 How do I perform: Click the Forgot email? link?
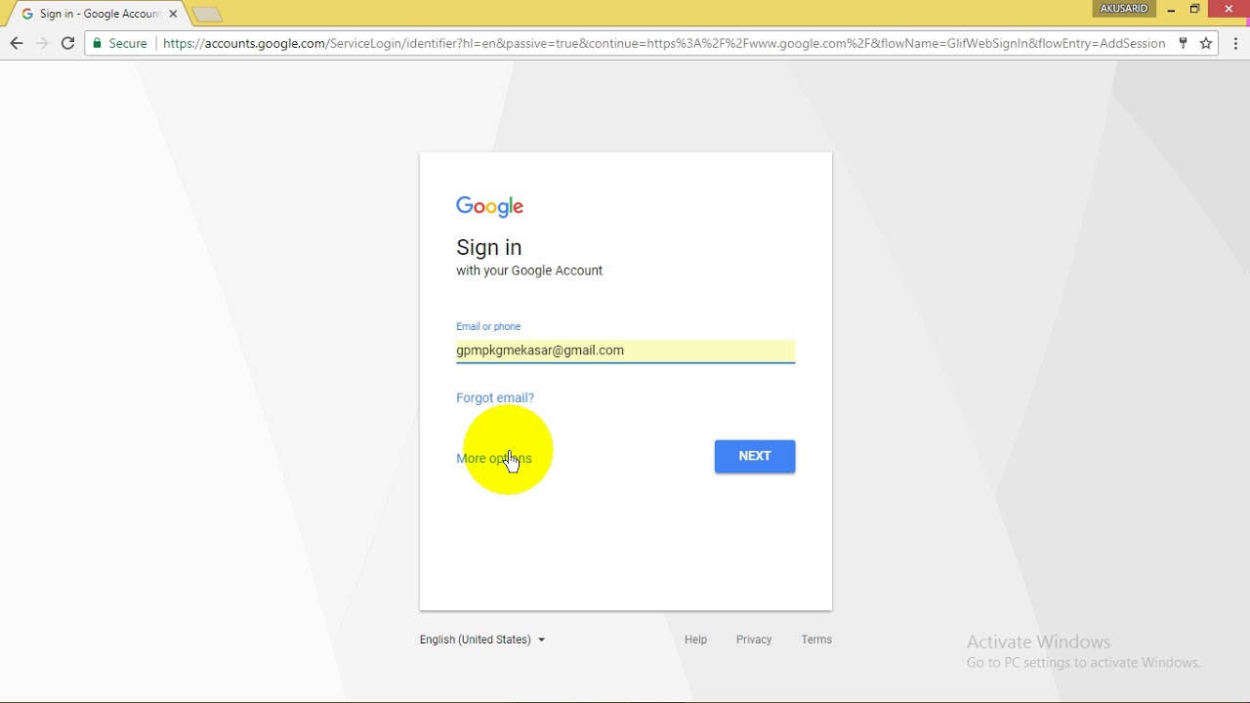(495, 397)
